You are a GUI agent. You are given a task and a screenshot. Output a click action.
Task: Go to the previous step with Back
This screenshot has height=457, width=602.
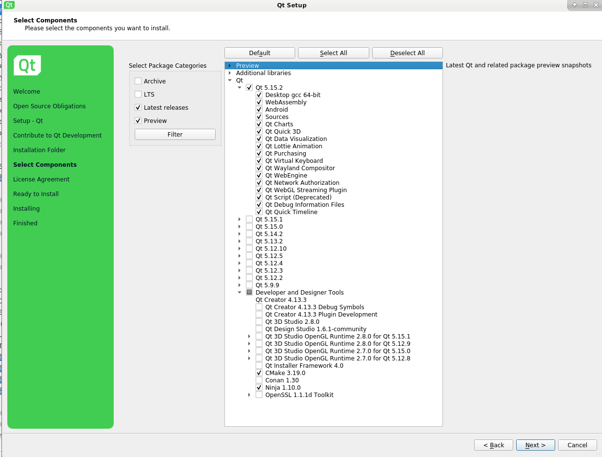pos(494,445)
